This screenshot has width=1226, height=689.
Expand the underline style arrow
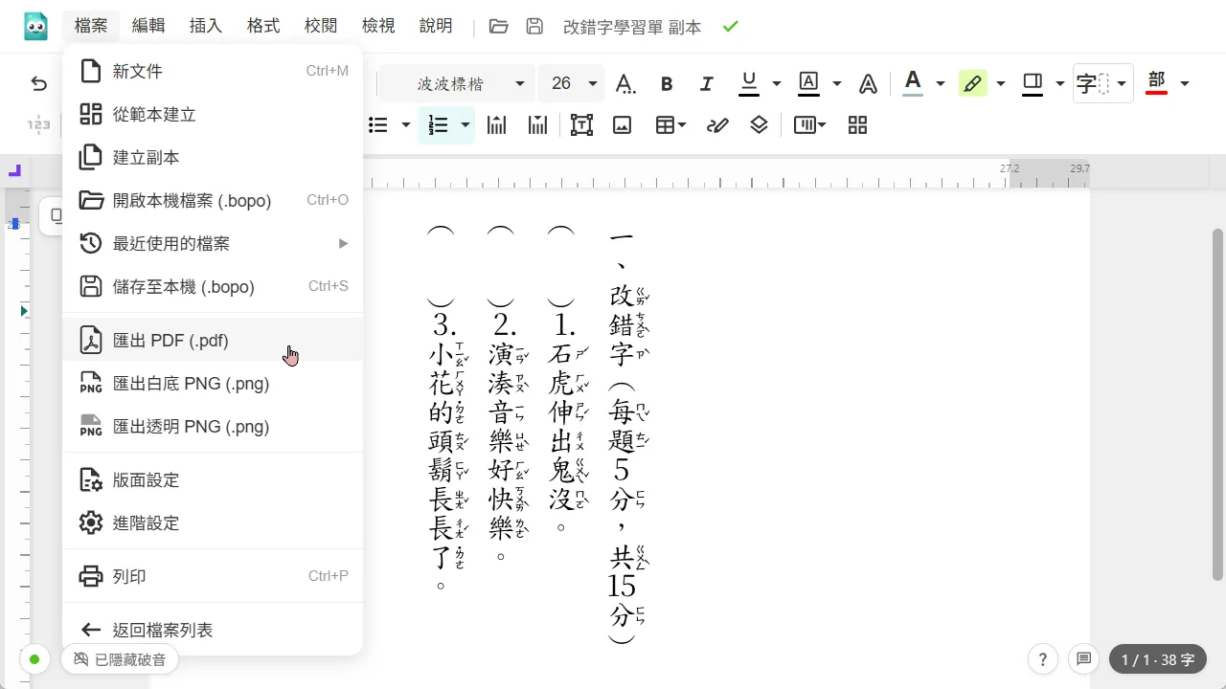[x=776, y=84]
